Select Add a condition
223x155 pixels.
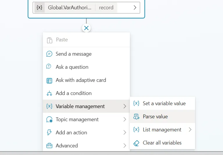click(86, 93)
